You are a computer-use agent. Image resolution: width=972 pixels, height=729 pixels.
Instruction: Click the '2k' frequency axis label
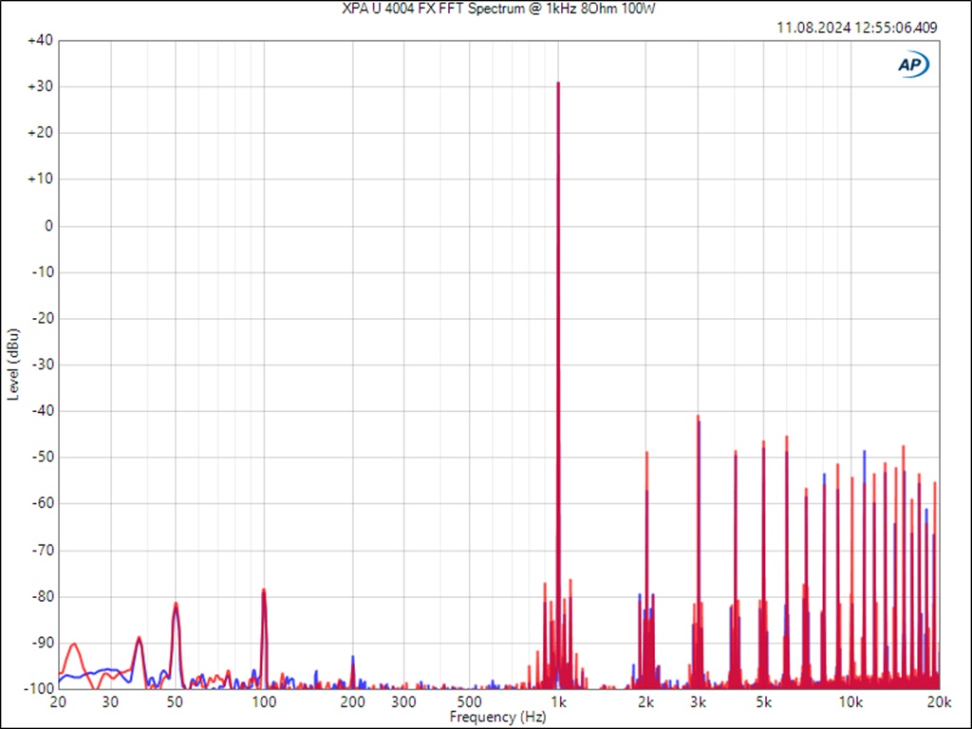(x=646, y=702)
